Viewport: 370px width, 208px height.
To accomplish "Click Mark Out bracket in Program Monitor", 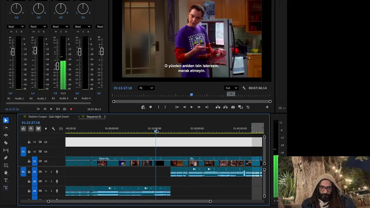I will [x=165, y=107].
